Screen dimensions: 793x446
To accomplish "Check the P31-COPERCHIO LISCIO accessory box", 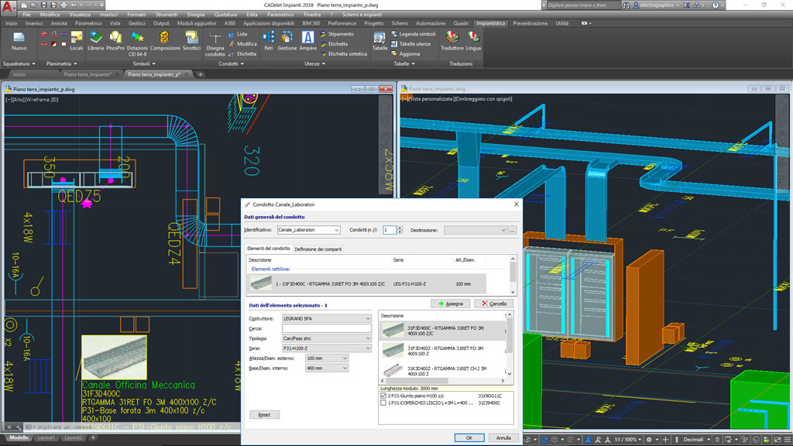I will (x=384, y=403).
